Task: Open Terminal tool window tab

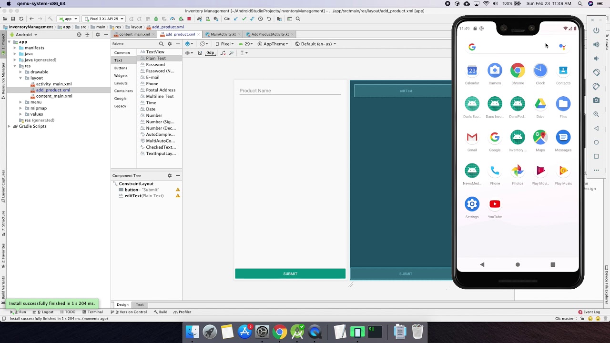Action: tap(92, 312)
